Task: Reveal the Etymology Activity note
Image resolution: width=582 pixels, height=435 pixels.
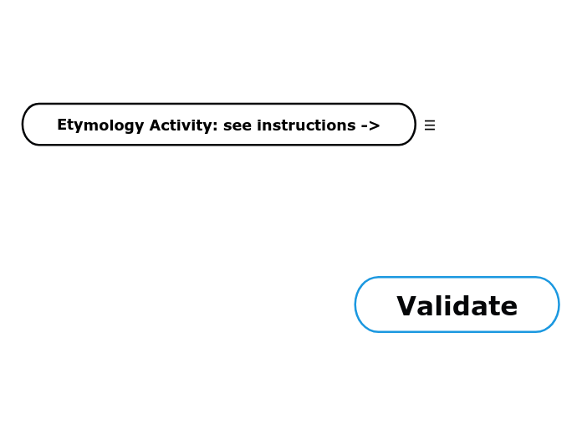Action: [429, 125]
